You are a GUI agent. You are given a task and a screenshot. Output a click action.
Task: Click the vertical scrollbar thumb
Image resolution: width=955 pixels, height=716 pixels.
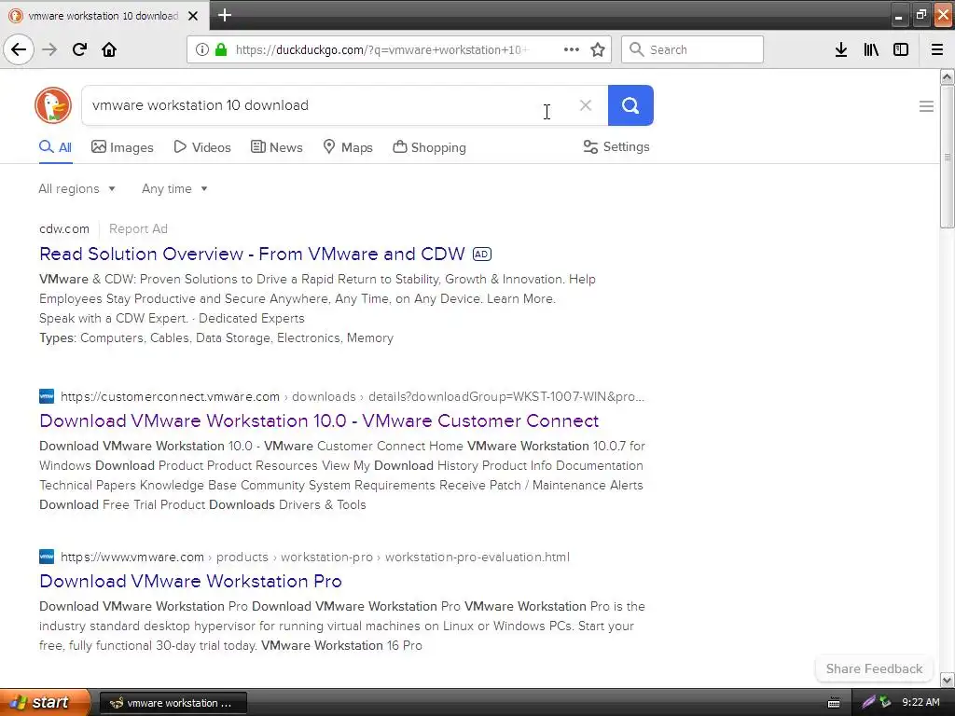(948, 157)
